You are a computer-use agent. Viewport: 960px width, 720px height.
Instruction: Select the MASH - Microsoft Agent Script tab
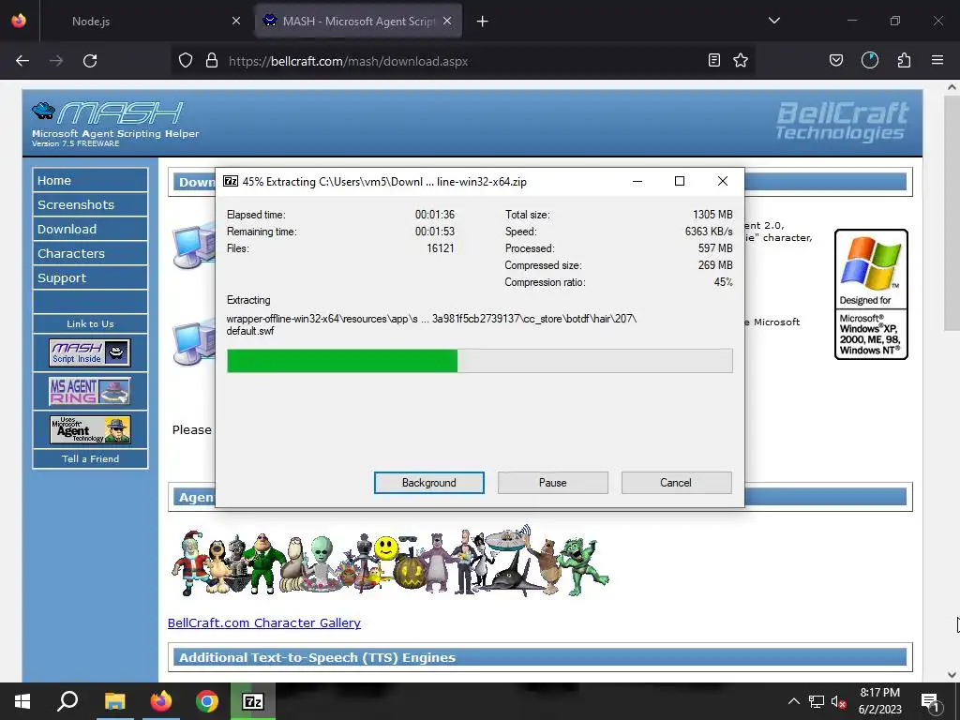pos(358,22)
